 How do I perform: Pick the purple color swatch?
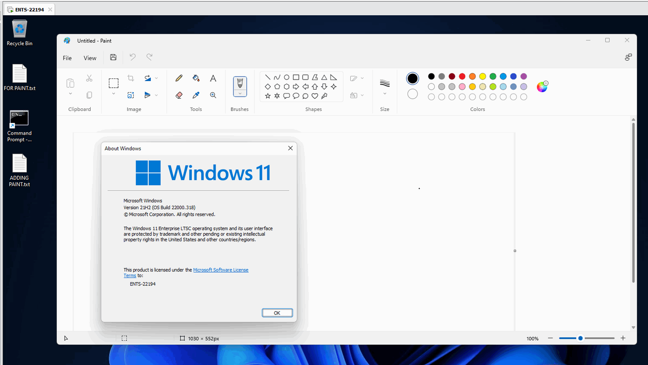[523, 76]
